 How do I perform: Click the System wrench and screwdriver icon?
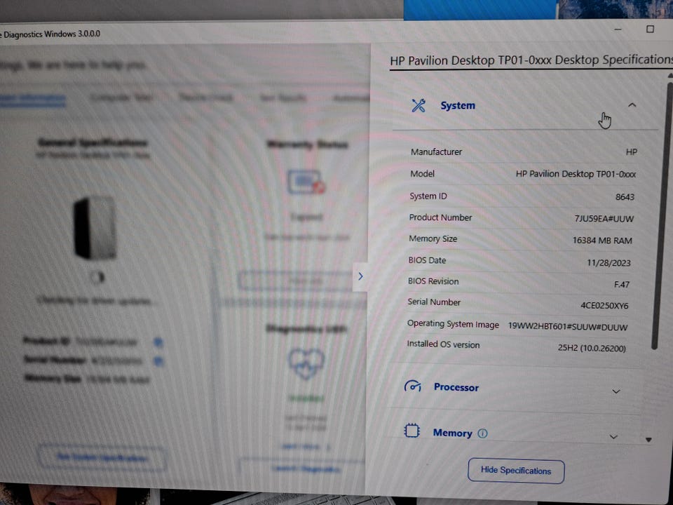419,105
